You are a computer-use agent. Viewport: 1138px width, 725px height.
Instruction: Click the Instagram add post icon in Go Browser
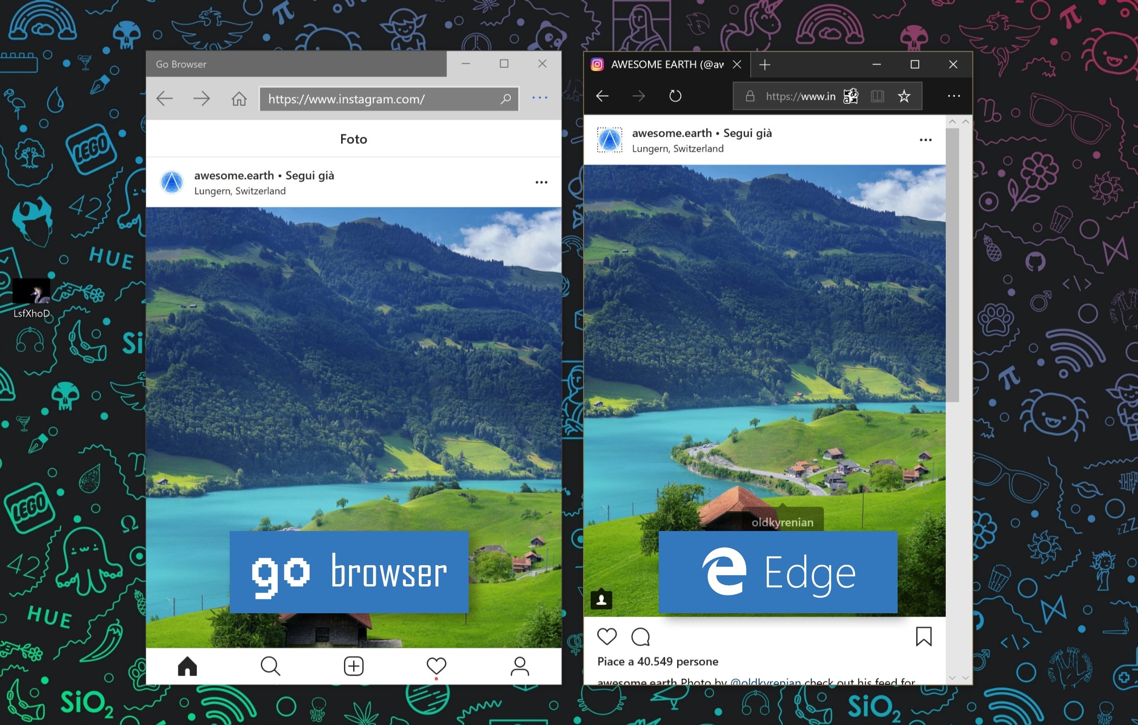tap(355, 666)
